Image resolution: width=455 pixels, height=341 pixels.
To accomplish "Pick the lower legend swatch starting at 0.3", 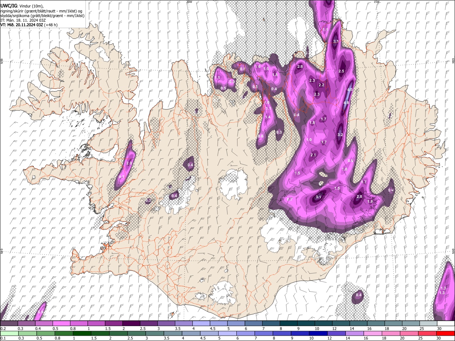I will coord(27,333).
